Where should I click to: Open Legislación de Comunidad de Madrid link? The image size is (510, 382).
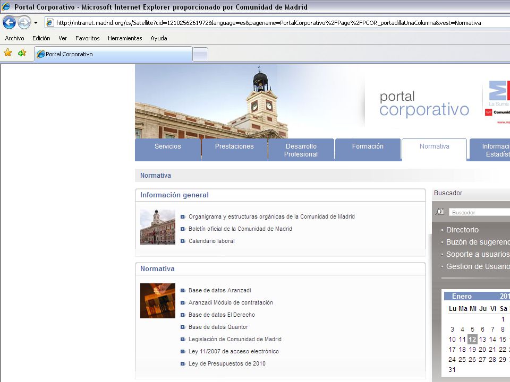point(235,339)
